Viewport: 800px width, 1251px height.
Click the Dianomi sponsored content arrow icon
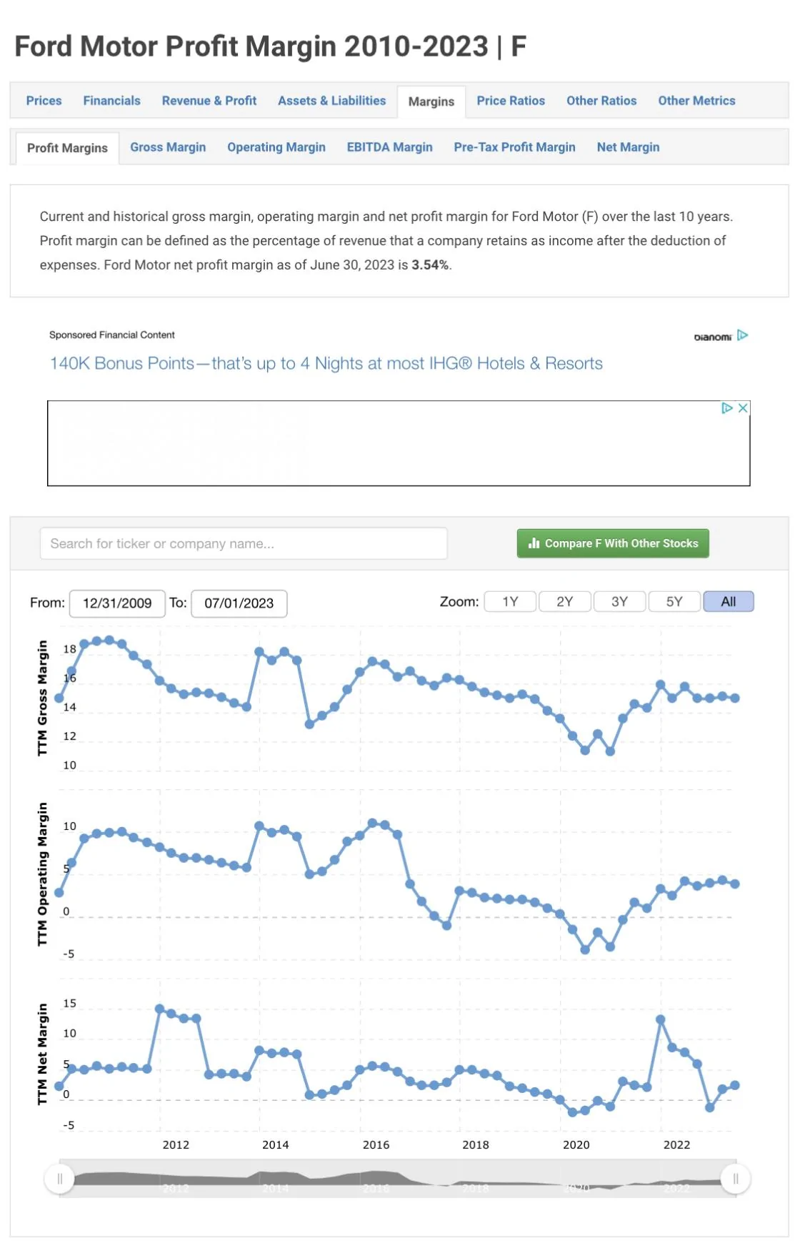click(742, 335)
